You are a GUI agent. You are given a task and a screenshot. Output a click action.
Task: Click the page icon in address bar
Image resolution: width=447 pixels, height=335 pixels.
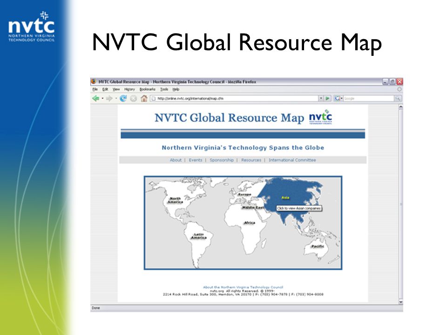154,99
